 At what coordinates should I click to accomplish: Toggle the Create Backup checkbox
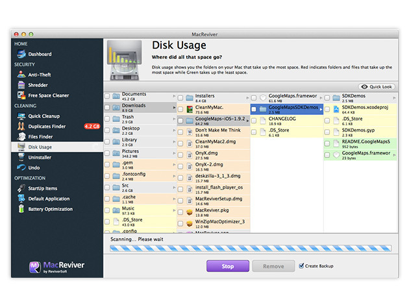[x=301, y=266]
